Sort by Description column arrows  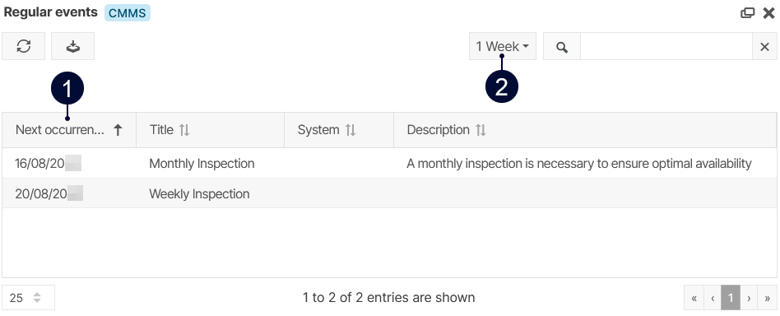point(481,130)
